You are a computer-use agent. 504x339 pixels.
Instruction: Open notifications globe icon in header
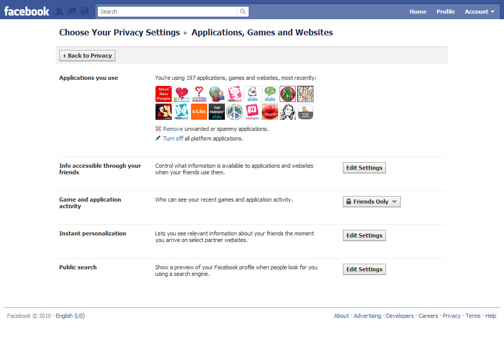click(85, 12)
